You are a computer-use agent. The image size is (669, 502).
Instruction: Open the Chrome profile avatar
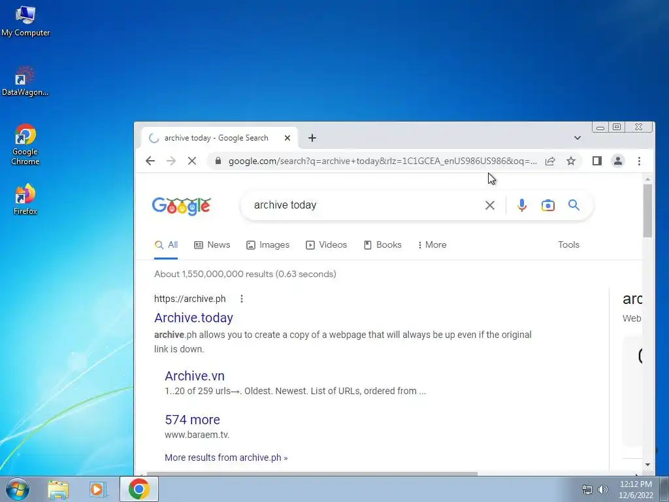(x=618, y=161)
